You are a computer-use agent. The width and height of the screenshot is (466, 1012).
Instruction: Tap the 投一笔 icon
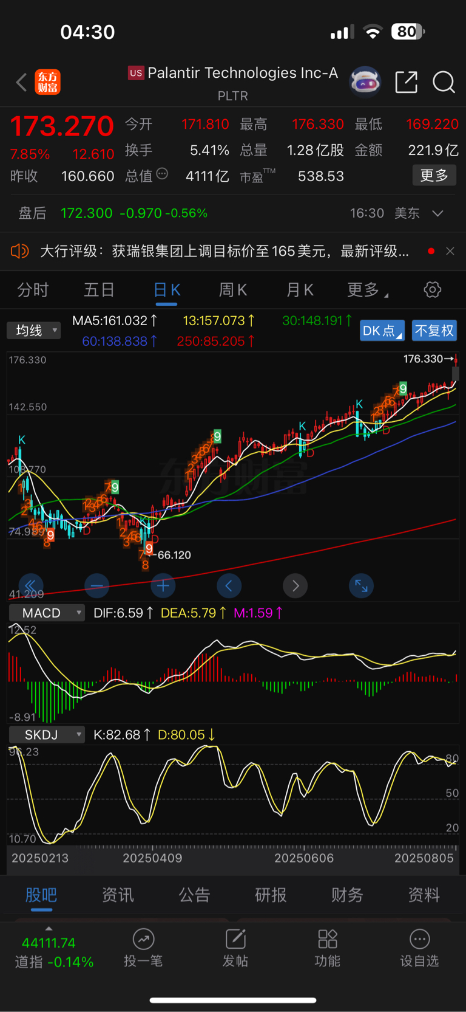(143, 939)
